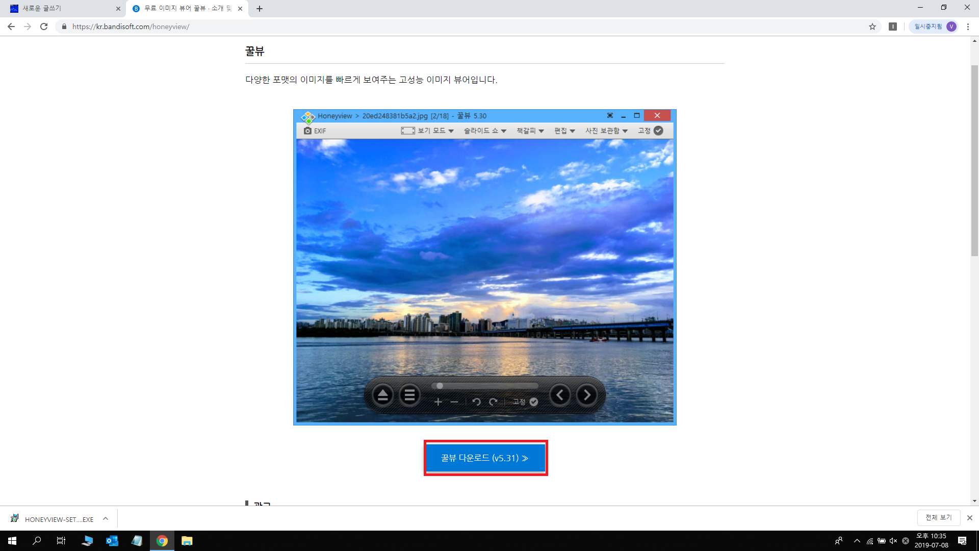Click the list menu button on control panel

pyautogui.click(x=409, y=395)
